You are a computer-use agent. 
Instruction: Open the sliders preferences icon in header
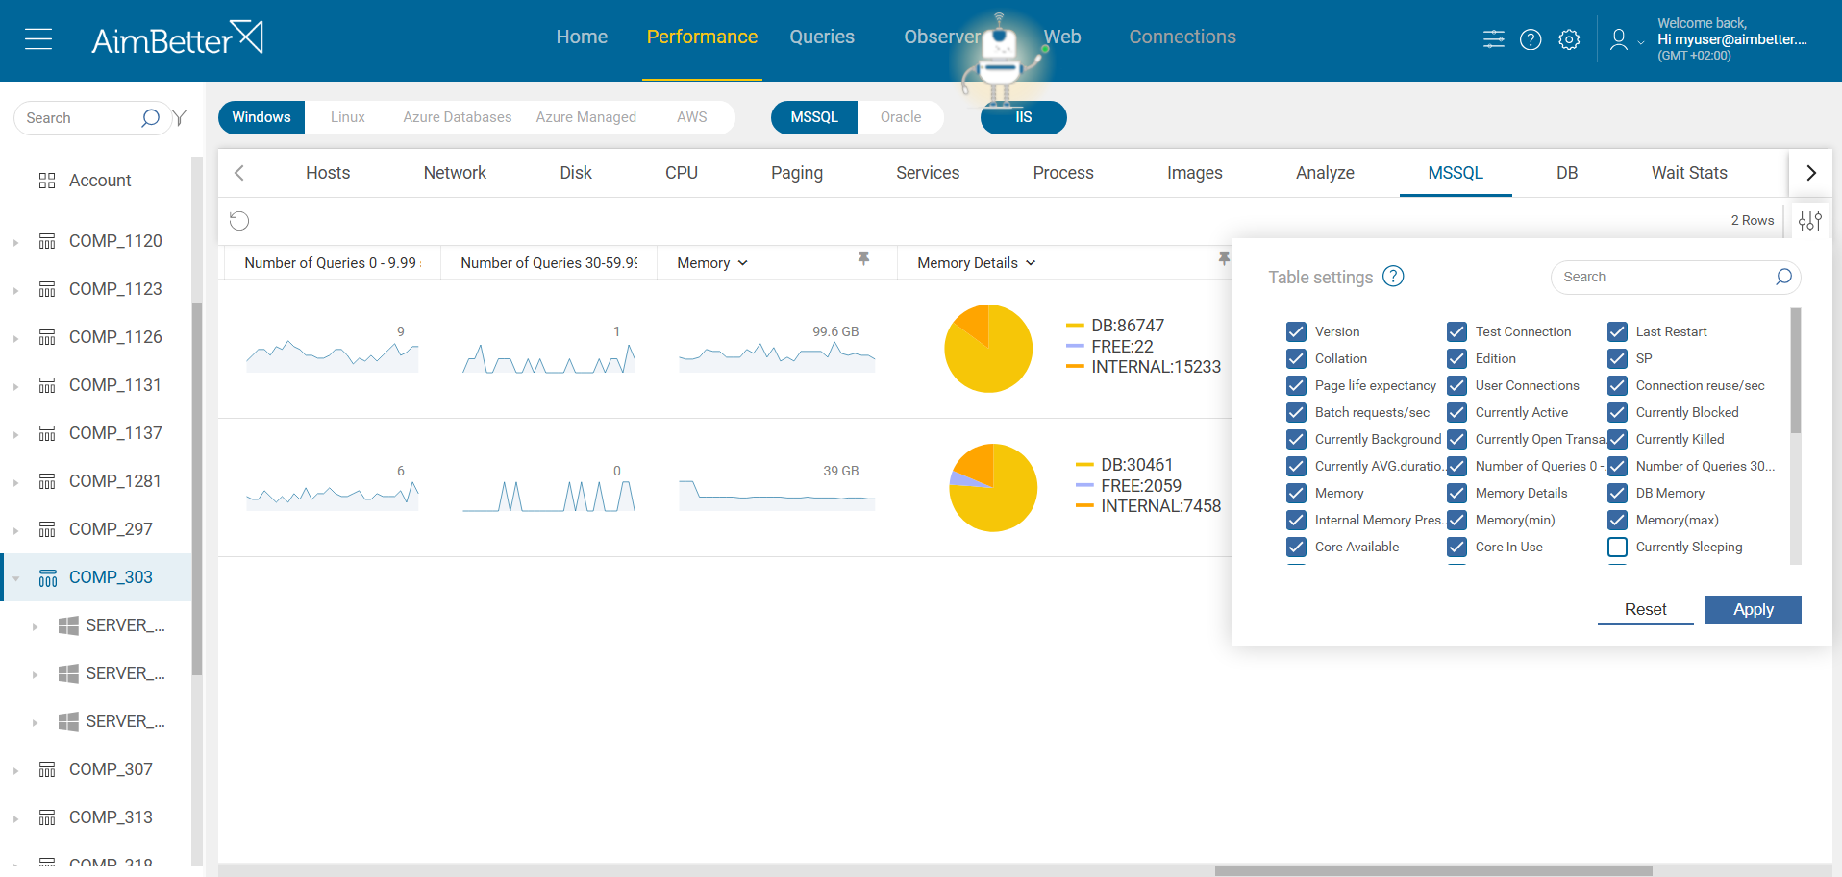1494,39
